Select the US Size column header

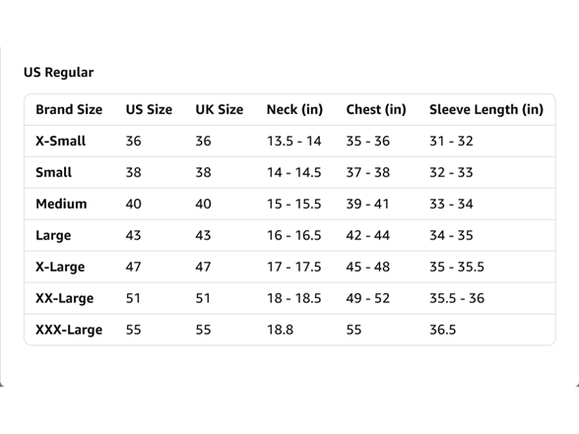[149, 109]
